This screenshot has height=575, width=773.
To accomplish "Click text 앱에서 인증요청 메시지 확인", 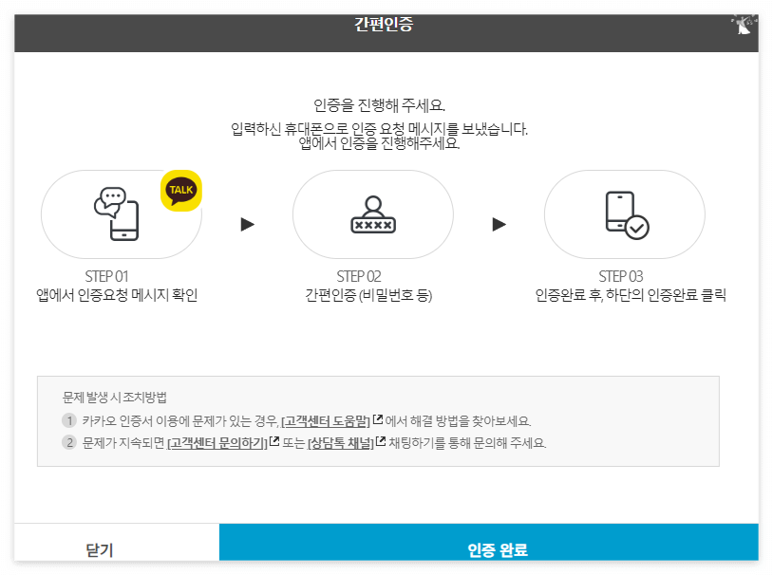I will pos(117,295).
